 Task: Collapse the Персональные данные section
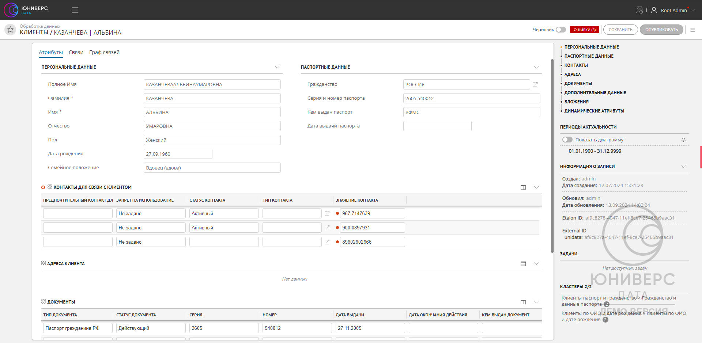[x=277, y=67]
